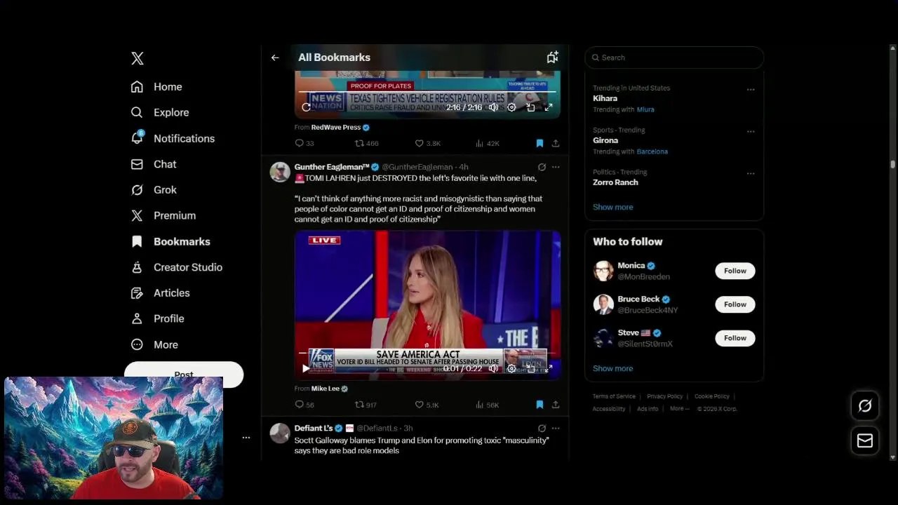Image resolution: width=898 pixels, height=505 pixels.
Task: Open Articles in the sidebar
Action: coord(161,292)
